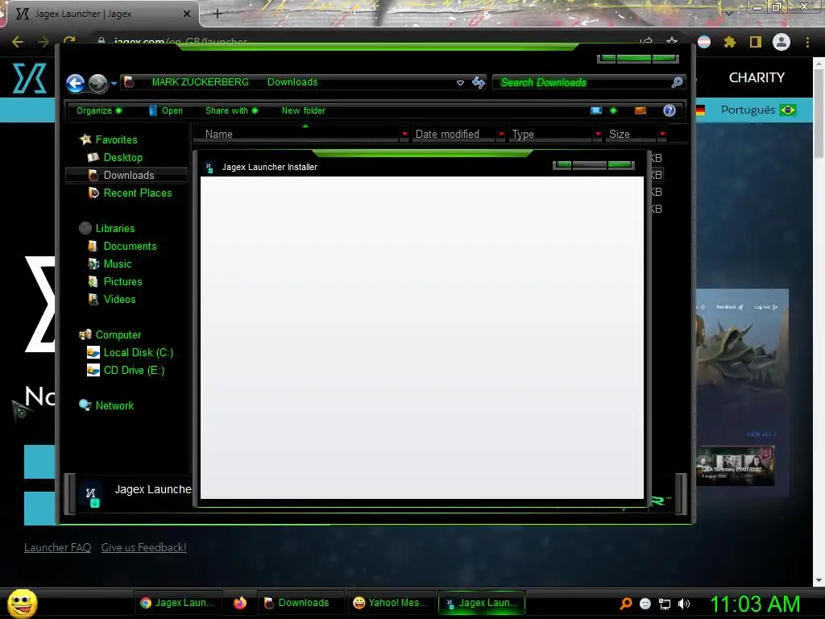Open a new Chrome tab
This screenshot has width=825, height=619.
[218, 15]
